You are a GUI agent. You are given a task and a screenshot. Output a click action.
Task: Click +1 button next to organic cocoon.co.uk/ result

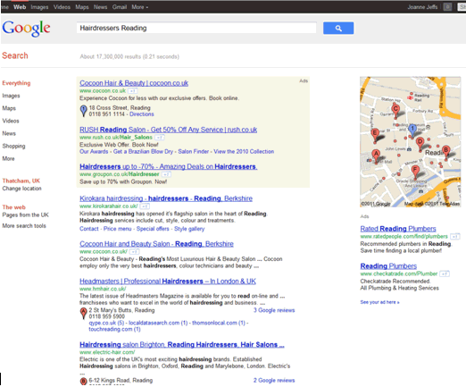tap(135, 251)
